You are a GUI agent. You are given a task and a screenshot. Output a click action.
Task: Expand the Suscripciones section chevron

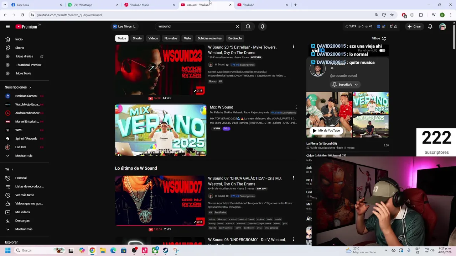[x=30, y=87]
